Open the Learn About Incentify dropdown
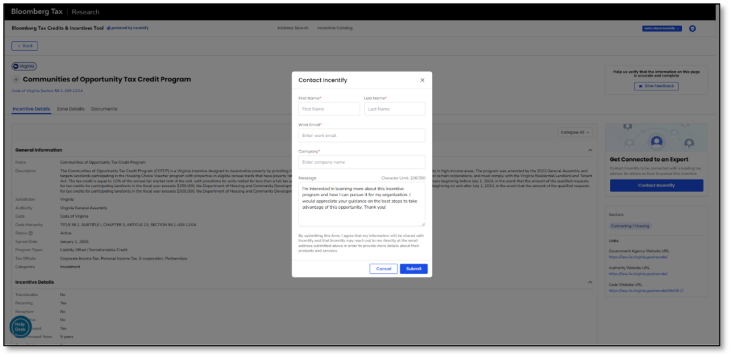The width and height of the screenshot is (731, 357). click(x=662, y=28)
